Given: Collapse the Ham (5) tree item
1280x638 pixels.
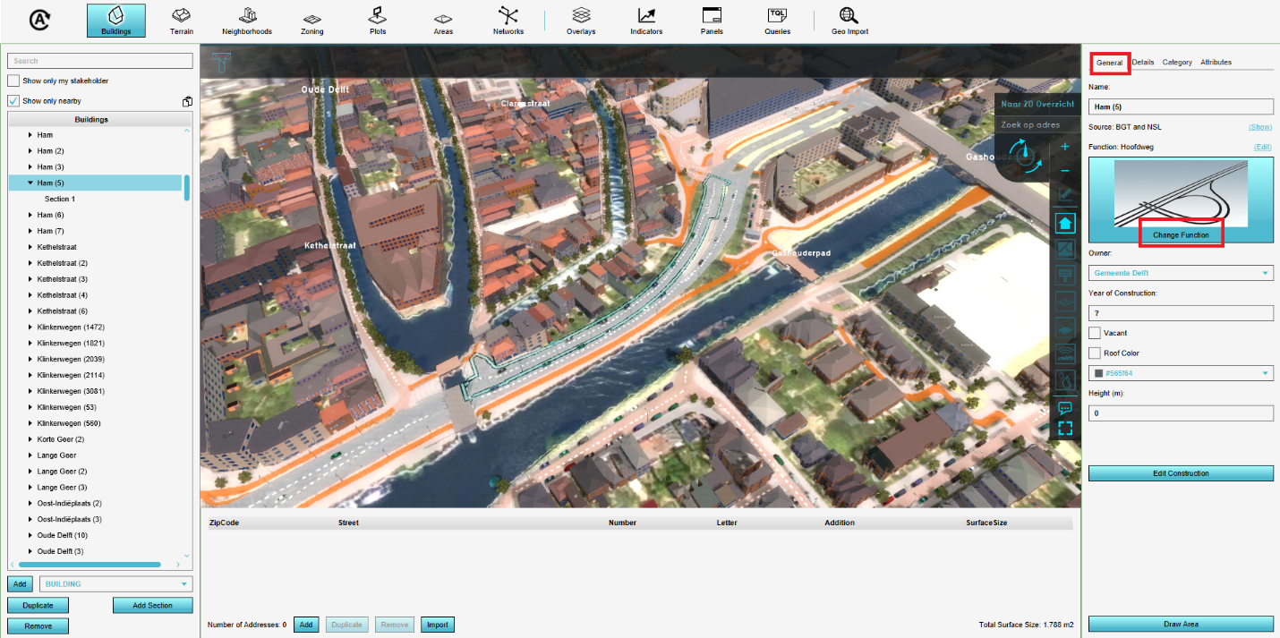Looking at the screenshot, I should point(30,183).
